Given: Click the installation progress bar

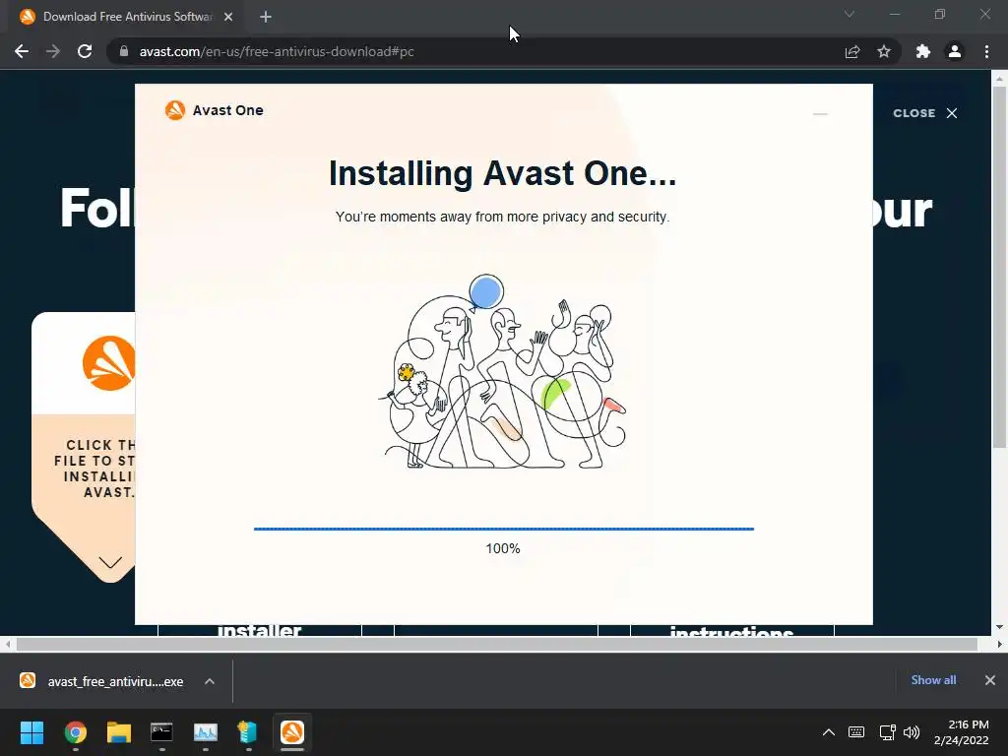Looking at the screenshot, I should 504,529.
